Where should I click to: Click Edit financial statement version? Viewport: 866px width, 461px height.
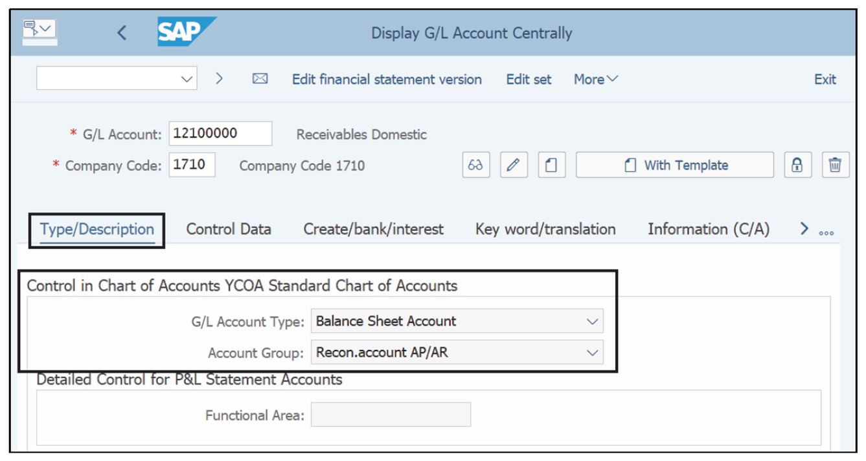[387, 79]
